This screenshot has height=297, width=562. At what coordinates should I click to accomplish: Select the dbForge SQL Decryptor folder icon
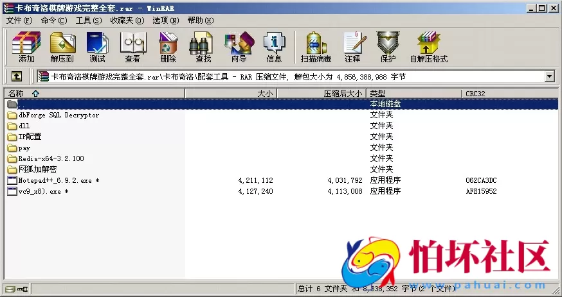click(12, 115)
